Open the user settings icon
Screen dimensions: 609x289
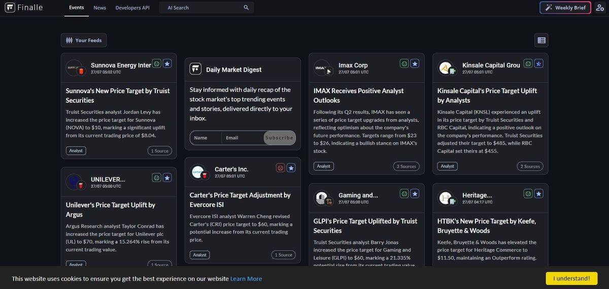point(600,8)
